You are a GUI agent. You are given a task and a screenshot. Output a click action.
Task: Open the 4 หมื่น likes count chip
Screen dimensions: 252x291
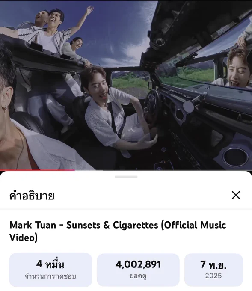pyautogui.click(x=50, y=270)
